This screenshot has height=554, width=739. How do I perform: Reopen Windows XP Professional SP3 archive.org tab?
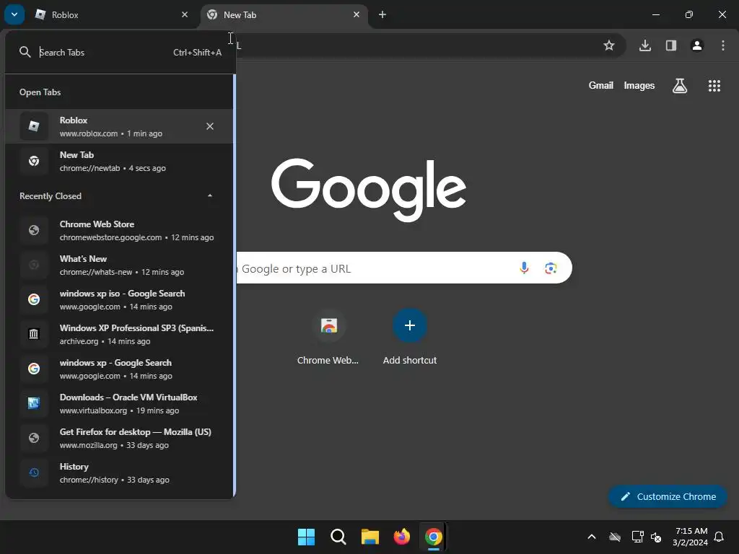pos(119,334)
